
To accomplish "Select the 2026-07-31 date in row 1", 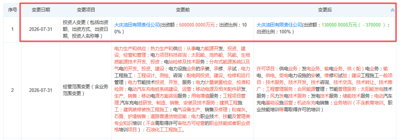I will tap(41, 29).
